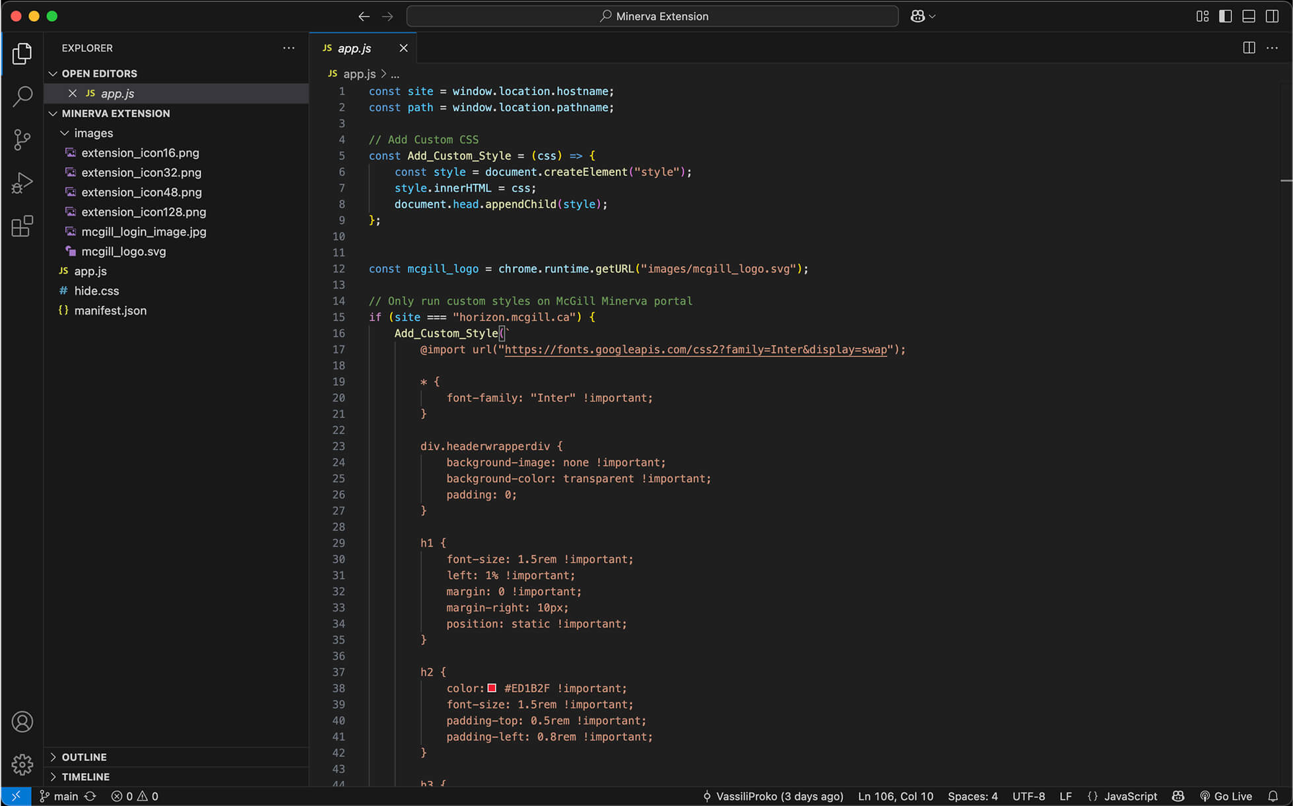The width and height of the screenshot is (1293, 806).
Task: Open the Search view in activity bar
Action: (22, 96)
